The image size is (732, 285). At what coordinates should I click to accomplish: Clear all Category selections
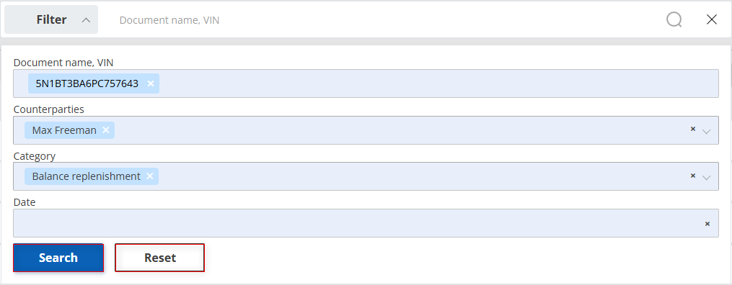tap(693, 176)
